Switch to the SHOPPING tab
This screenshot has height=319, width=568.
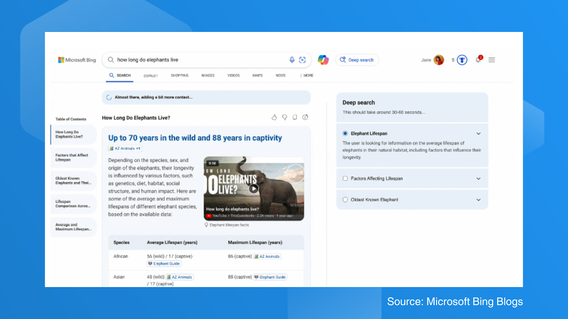(x=180, y=75)
